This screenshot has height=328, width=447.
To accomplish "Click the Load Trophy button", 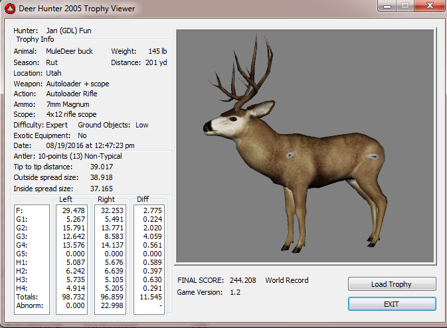I will [392, 284].
